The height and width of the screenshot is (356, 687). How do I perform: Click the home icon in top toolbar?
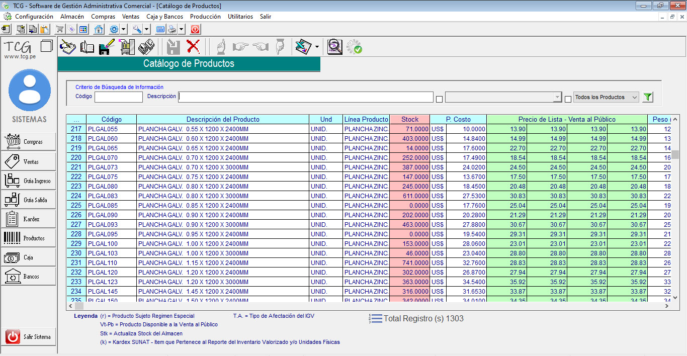click(99, 29)
